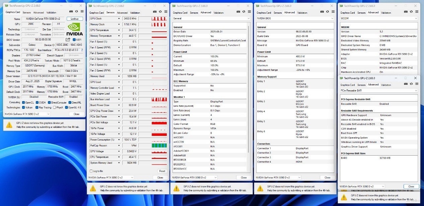This screenshot has width=424, height=206.
Task: Take a screenshot in the Graphics Card window
Action: [71, 12]
